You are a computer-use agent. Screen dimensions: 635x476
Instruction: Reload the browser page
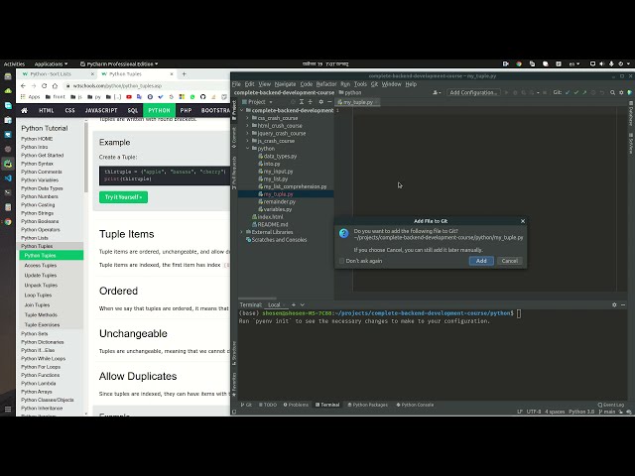tap(44, 86)
